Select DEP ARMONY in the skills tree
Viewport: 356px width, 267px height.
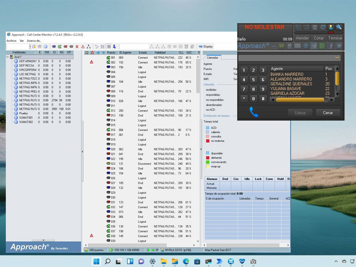point(28,61)
